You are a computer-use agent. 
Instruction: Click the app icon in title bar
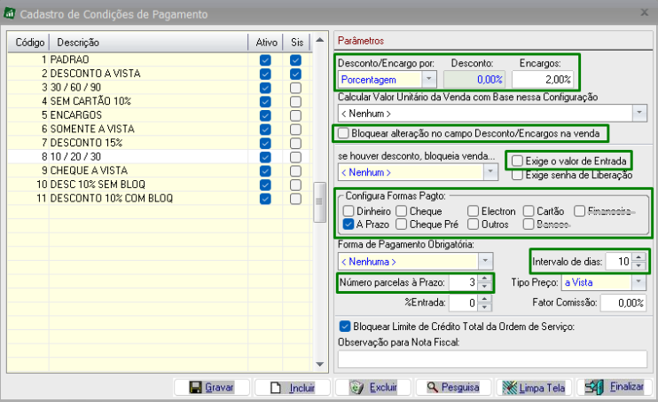[9, 13]
